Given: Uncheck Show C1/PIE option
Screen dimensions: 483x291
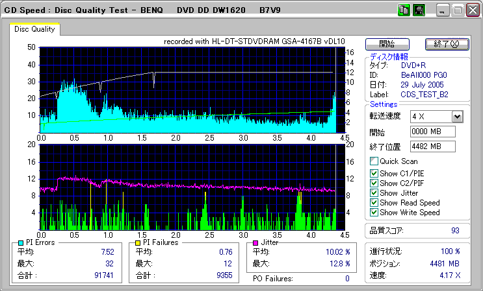Looking at the screenshot, I should click(x=374, y=174).
